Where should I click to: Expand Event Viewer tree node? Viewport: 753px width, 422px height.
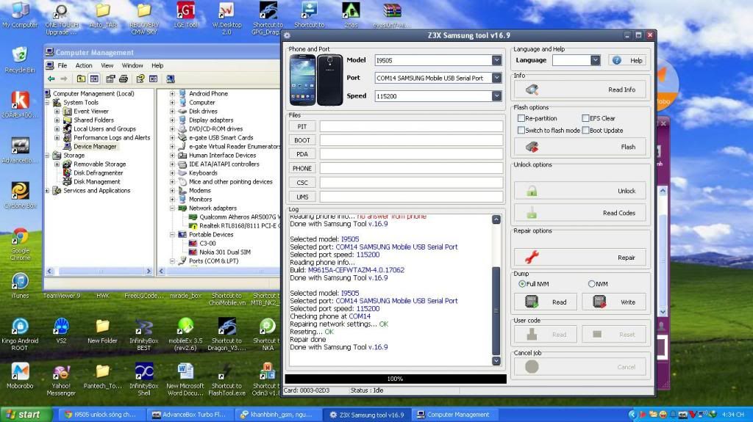(x=57, y=112)
